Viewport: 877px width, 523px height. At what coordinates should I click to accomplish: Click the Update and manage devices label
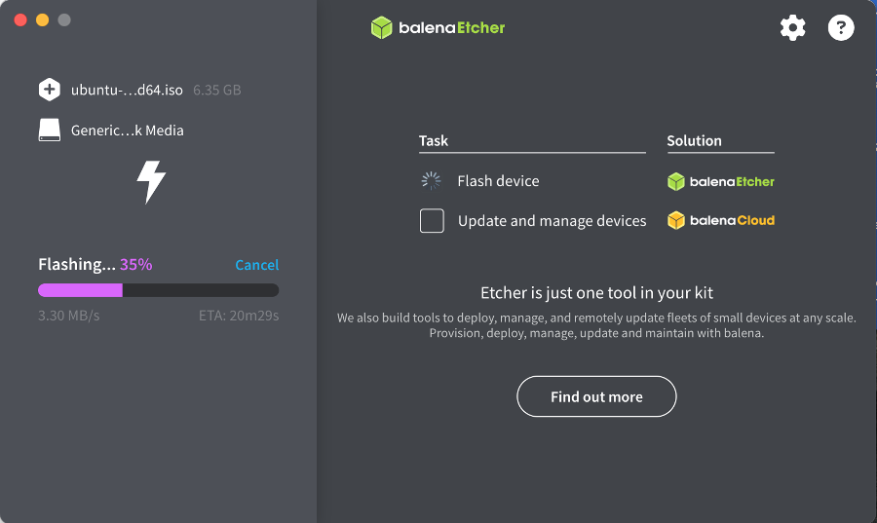553,221
